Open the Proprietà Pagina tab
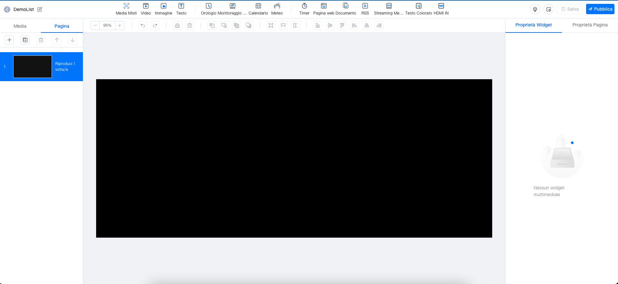This screenshot has height=284, width=618. click(590, 25)
